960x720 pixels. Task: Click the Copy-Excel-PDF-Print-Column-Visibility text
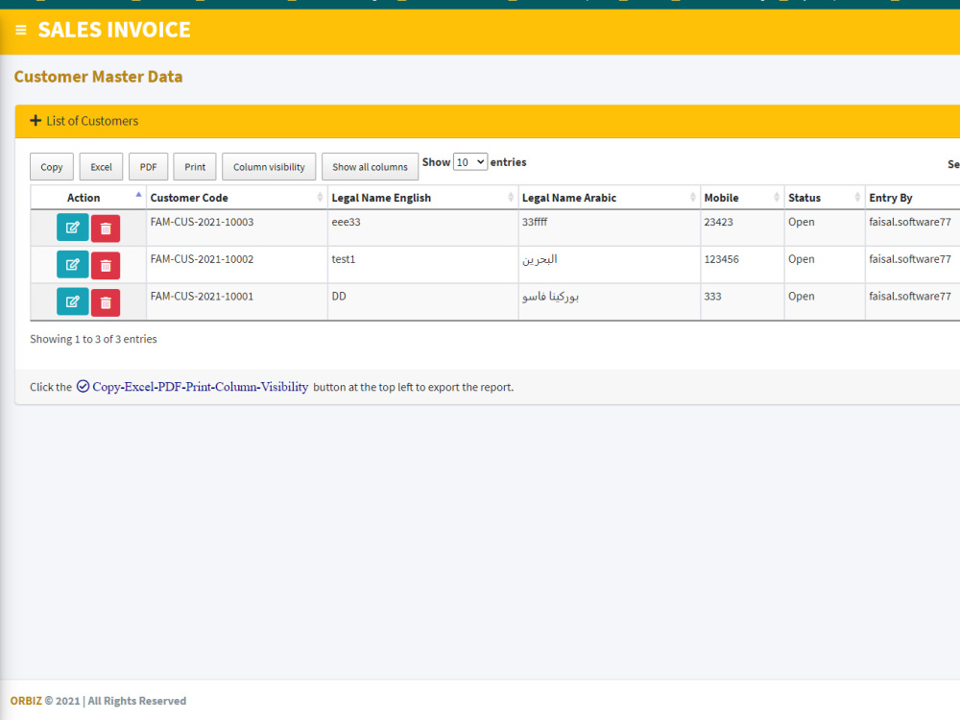point(201,387)
